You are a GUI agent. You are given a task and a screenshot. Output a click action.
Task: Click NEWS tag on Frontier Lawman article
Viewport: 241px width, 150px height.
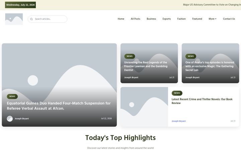[130, 56]
